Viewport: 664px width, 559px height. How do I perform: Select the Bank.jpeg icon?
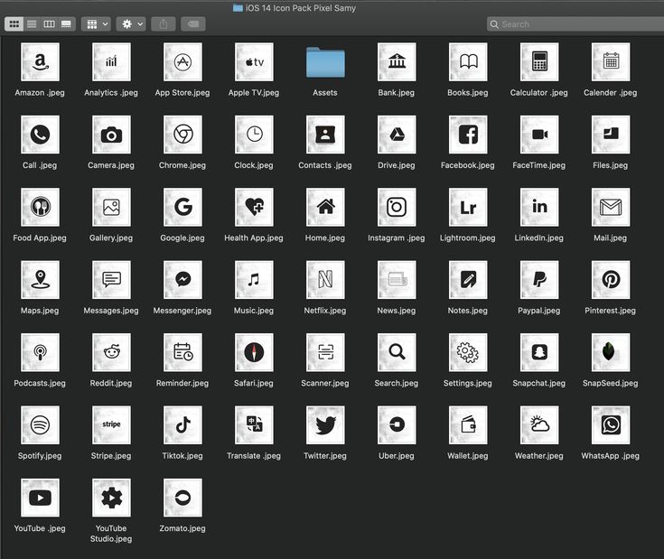[x=397, y=61]
